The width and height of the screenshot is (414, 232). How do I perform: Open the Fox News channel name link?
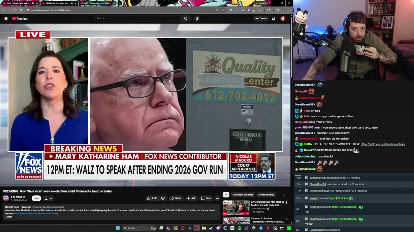[x=17, y=197]
